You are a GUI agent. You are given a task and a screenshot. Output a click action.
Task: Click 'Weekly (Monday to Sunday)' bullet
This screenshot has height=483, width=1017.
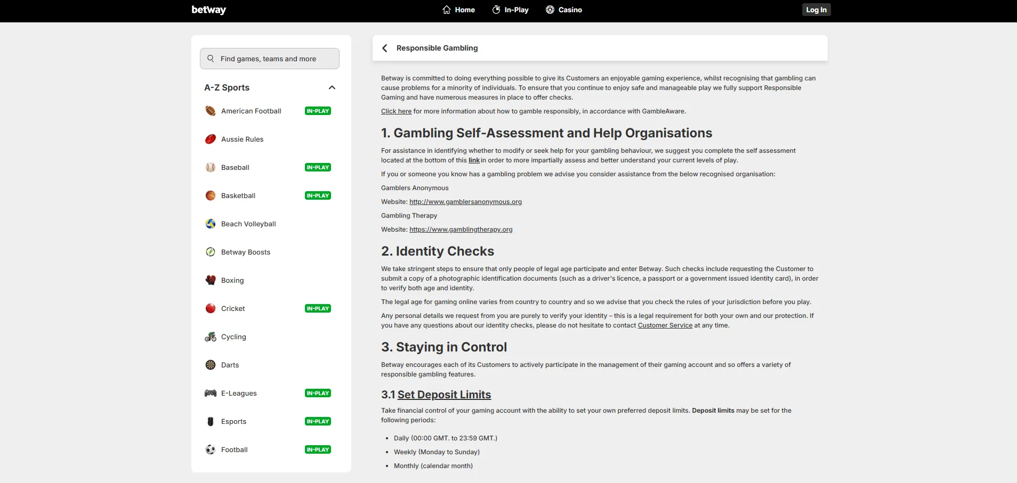point(437,452)
